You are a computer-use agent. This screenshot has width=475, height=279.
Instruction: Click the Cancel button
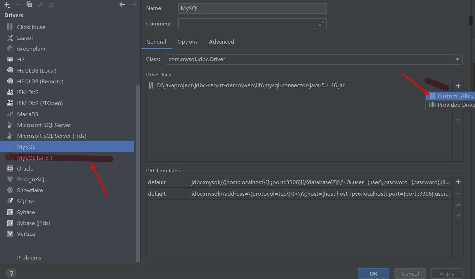(x=410, y=273)
